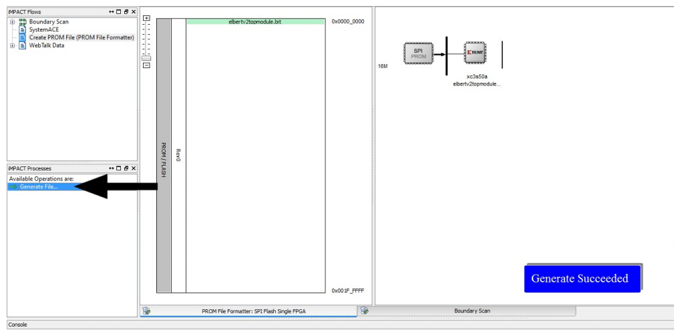
Task: Click the zoom in plus button
Action: pos(147,18)
